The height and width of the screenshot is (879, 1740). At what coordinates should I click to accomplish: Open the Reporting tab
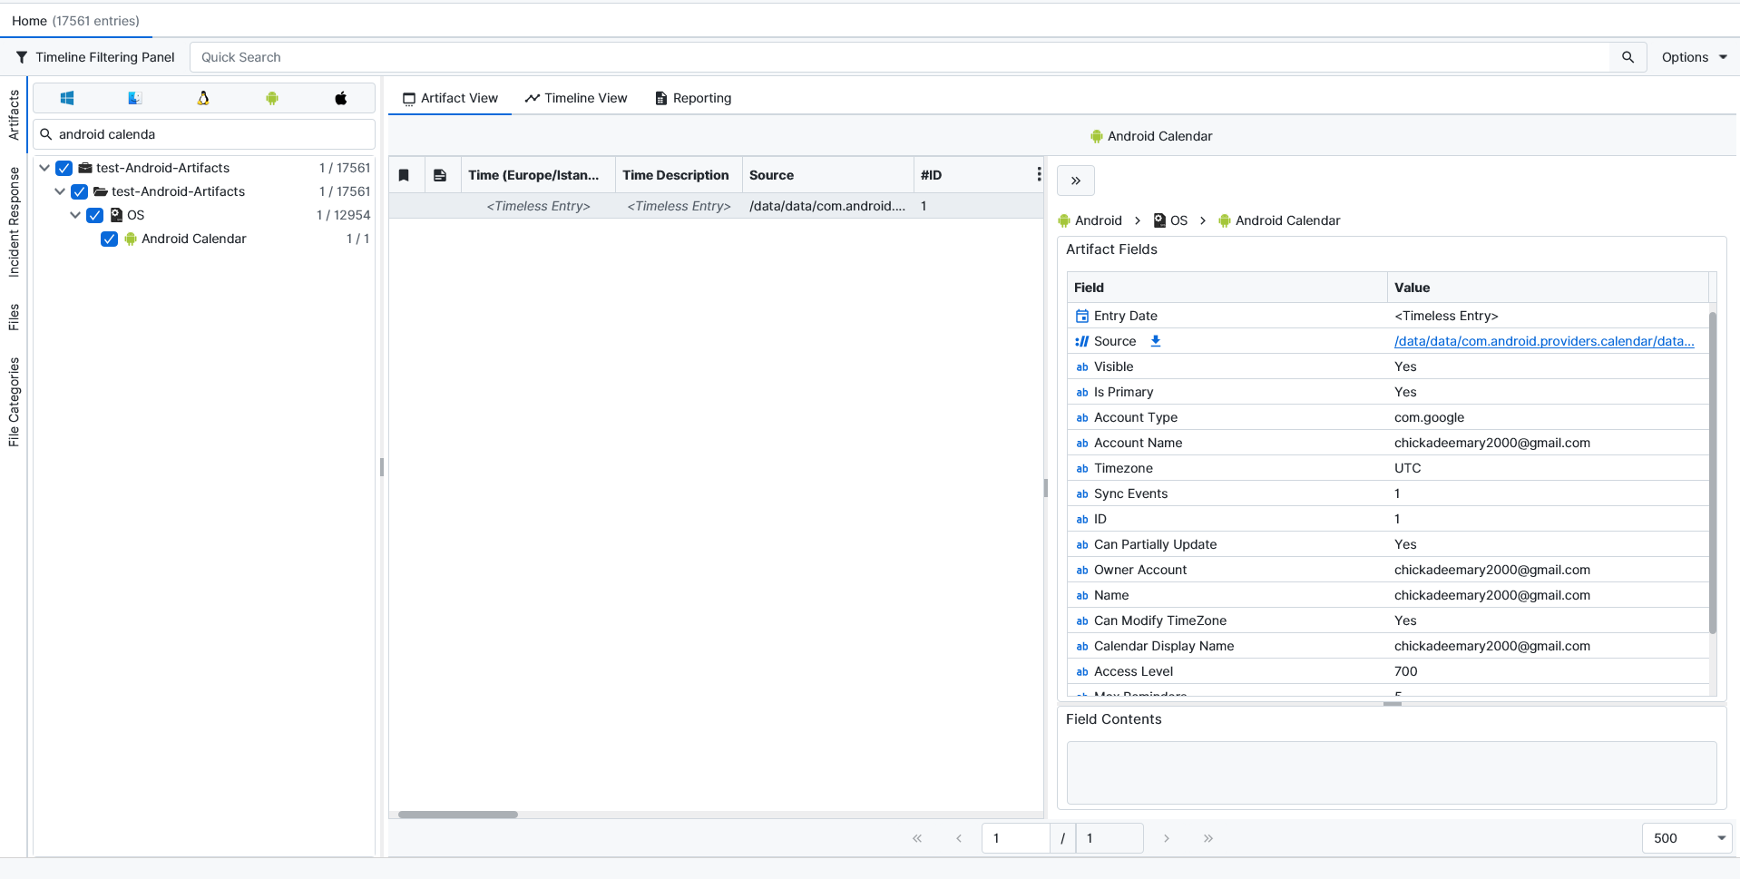[x=693, y=98]
